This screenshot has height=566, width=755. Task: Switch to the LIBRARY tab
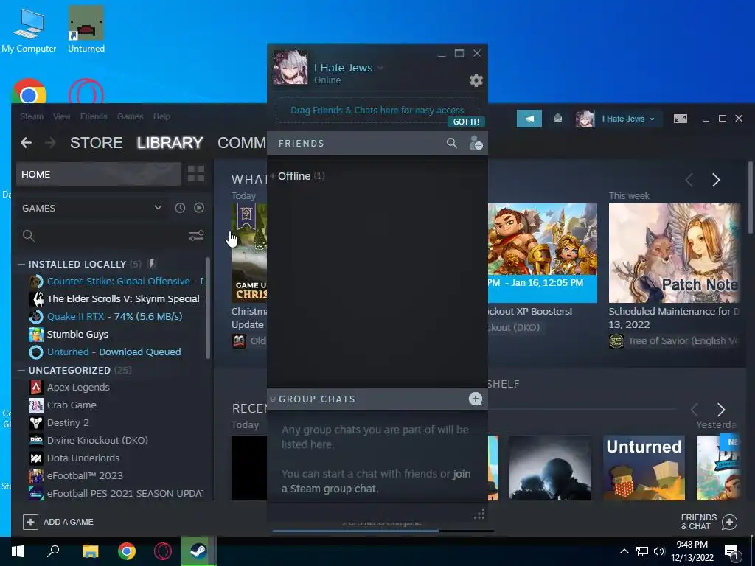(x=170, y=142)
